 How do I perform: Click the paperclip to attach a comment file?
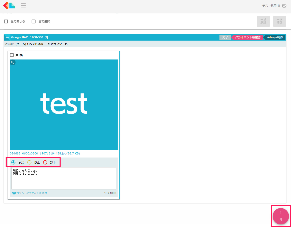14,193
